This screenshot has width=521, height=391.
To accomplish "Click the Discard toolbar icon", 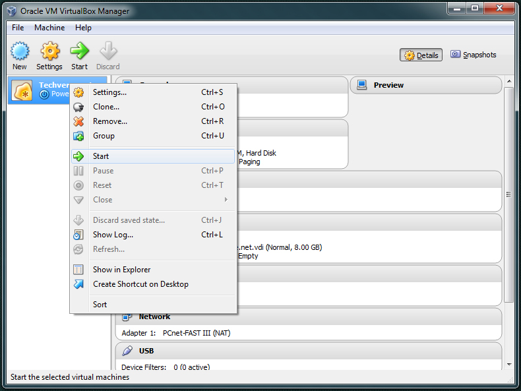I will (108, 51).
